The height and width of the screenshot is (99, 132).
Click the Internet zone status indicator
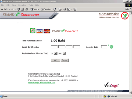[x=112, y=96]
